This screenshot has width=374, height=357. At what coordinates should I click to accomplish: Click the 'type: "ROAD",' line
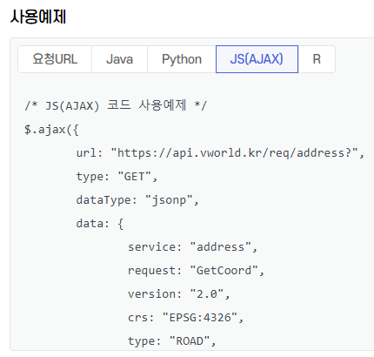click(172, 341)
